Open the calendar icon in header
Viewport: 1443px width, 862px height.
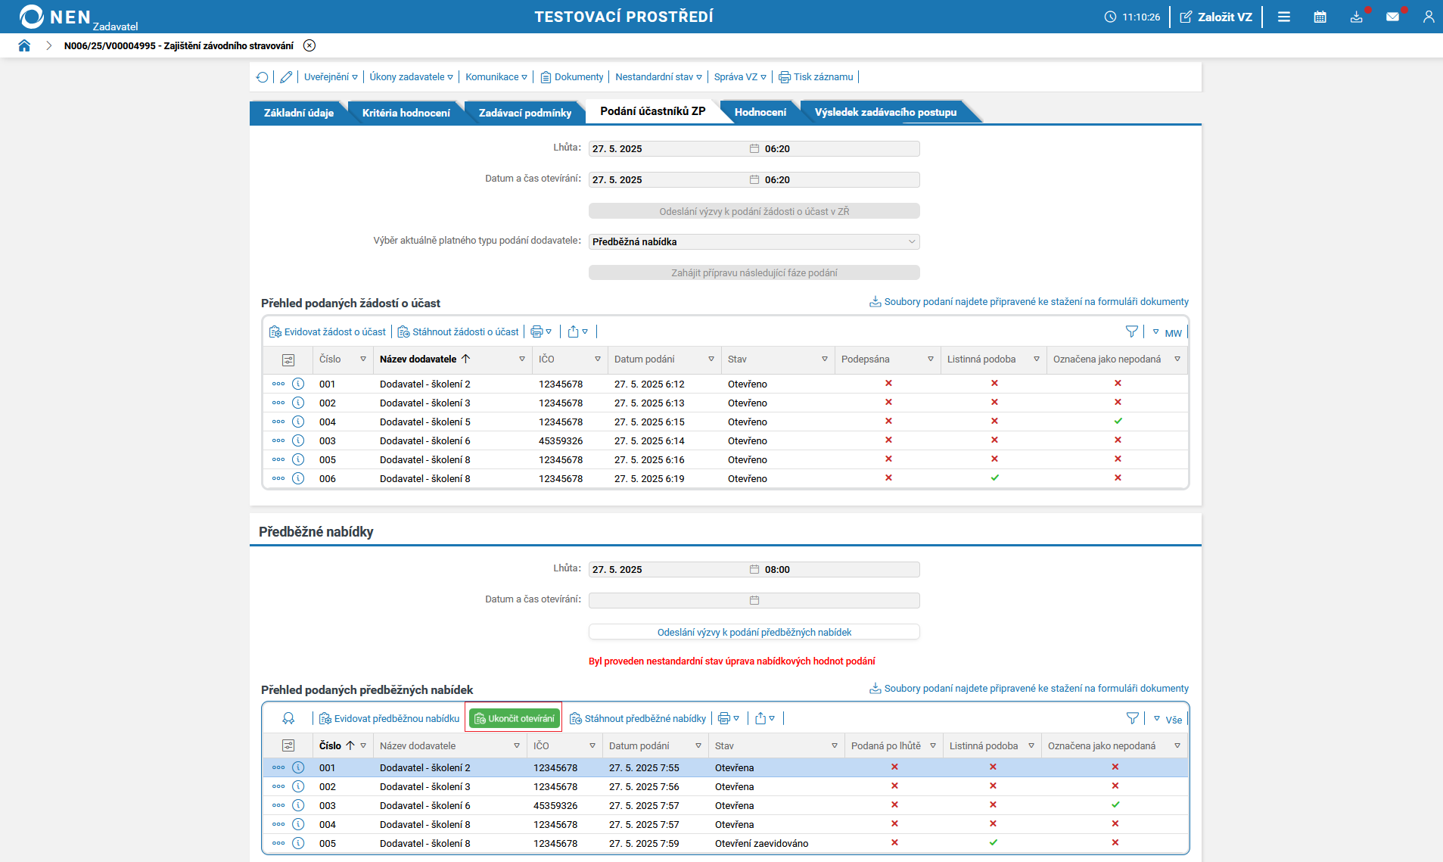coord(1320,17)
